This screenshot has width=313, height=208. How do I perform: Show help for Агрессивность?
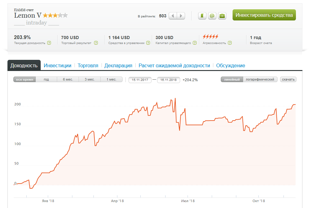[x=230, y=43]
